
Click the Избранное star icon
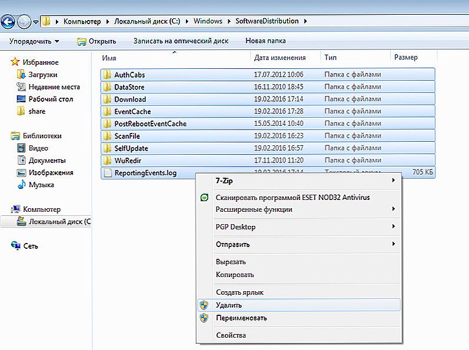tap(15, 62)
